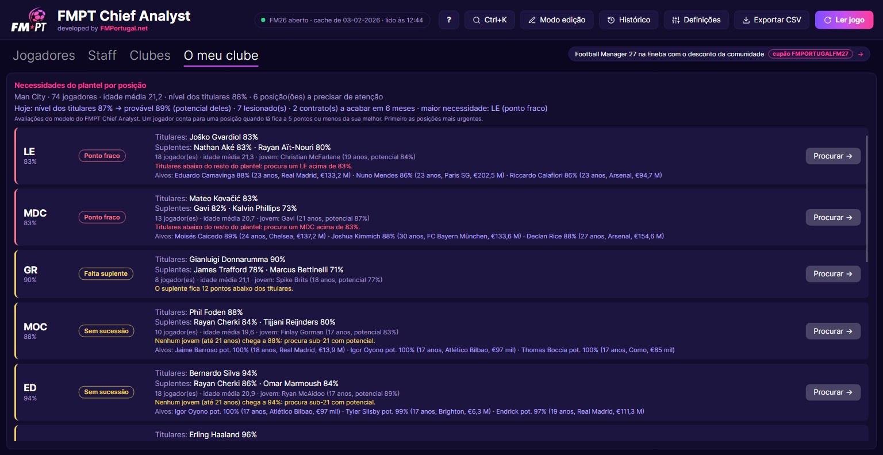Click the Necessidades do plantel por posição heading
The image size is (883, 455).
80,85
